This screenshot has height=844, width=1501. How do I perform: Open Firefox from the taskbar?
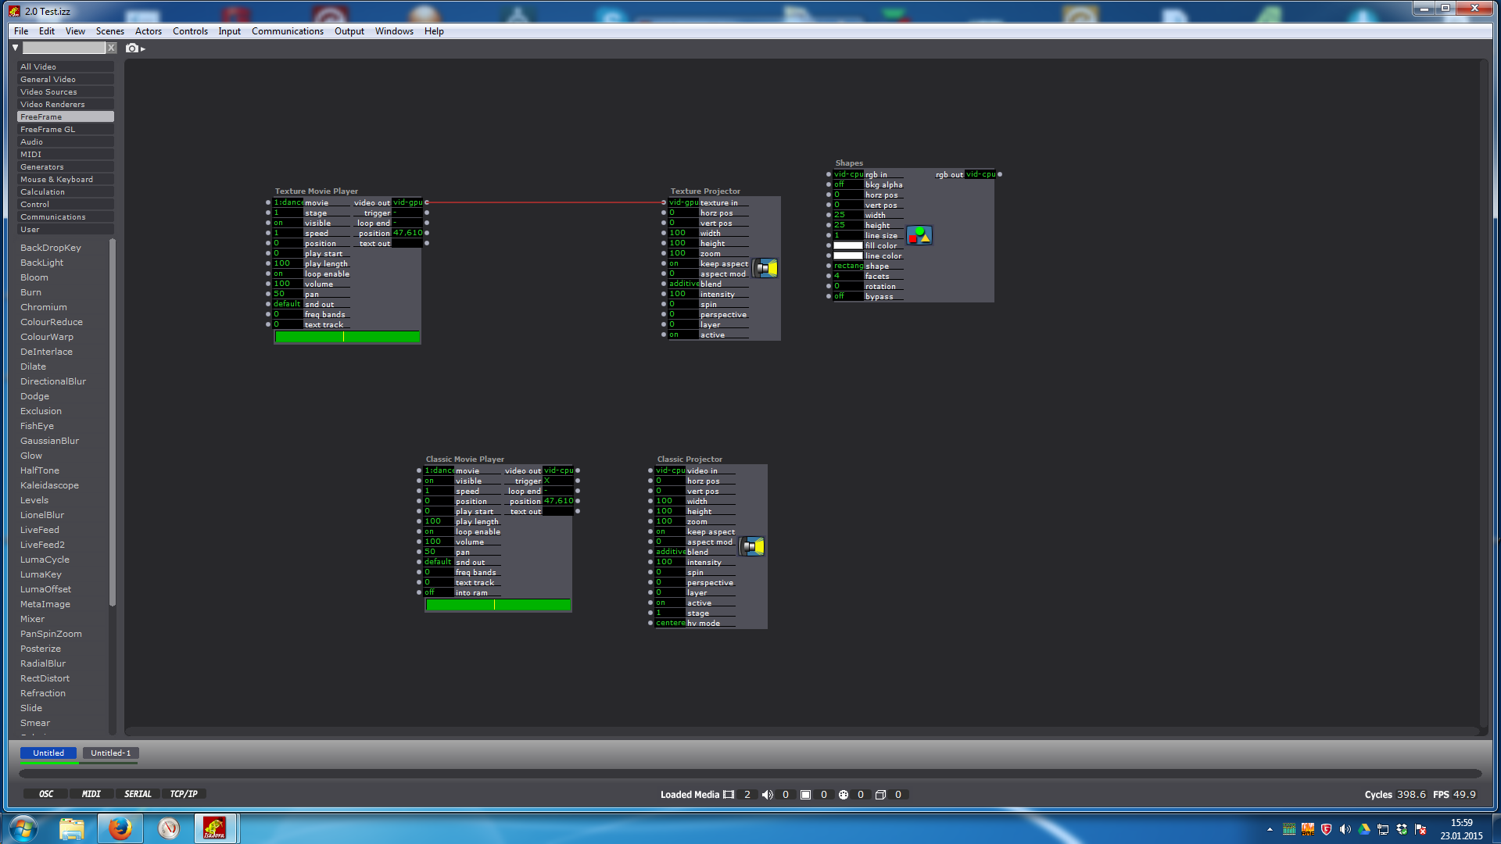(x=120, y=828)
